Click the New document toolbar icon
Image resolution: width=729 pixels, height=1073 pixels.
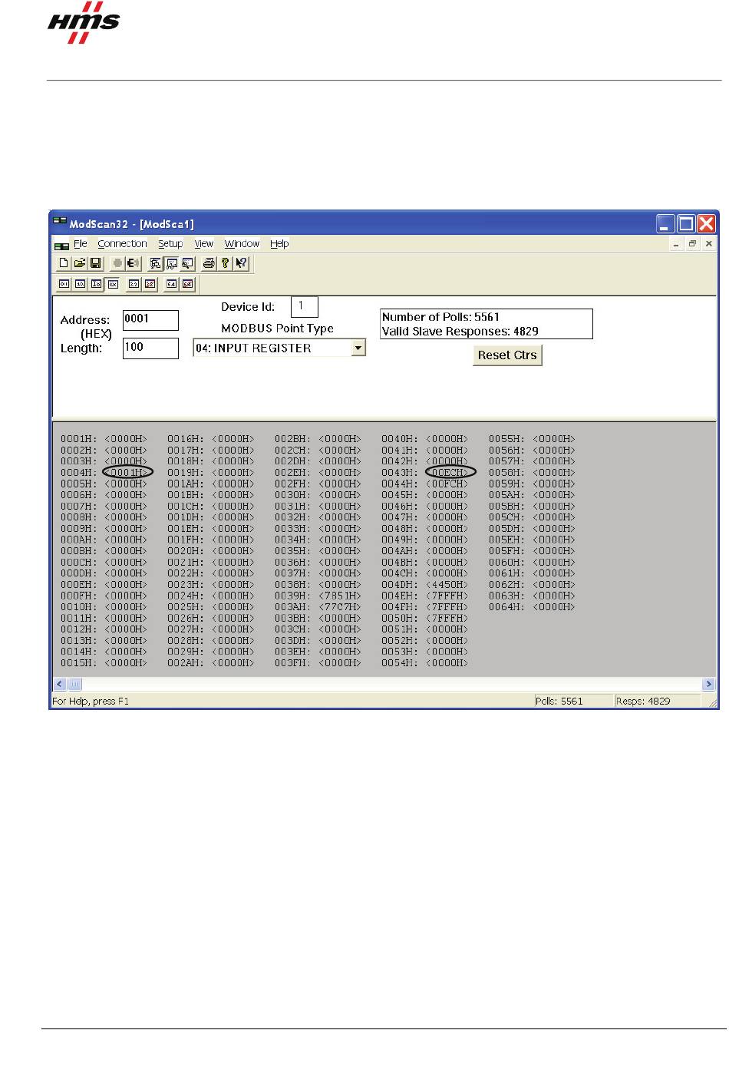pyautogui.click(x=64, y=263)
